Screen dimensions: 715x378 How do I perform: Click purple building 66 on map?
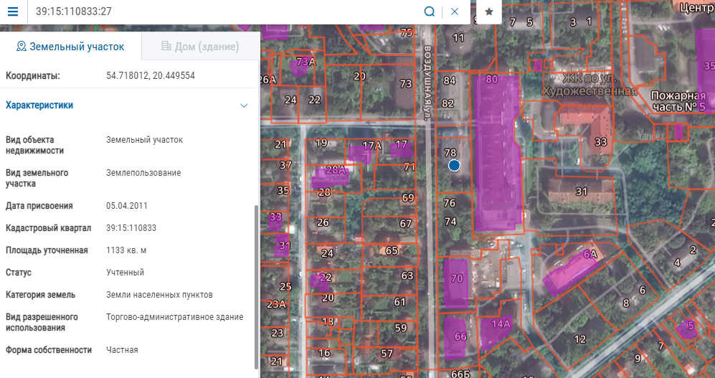coord(455,339)
